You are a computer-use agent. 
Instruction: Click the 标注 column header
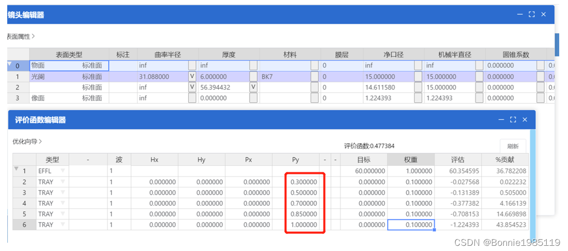(x=123, y=55)
